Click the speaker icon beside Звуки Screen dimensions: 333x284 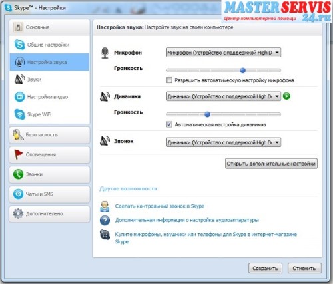click(19, 79)
